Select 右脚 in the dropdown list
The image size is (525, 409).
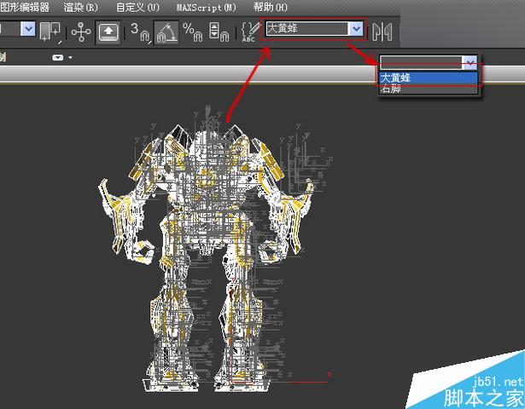tap(429, 89)
